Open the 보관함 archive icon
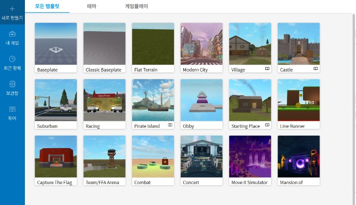The height and width of the screenshot is (205, 356). point(12,84)
